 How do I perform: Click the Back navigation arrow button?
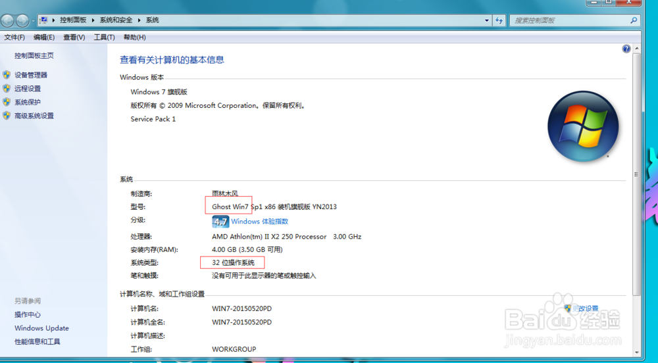click(8, 20)
